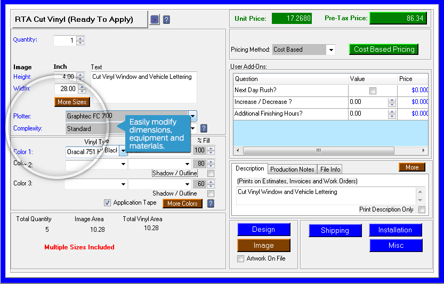Open the Pricing Method dropdown
Image resolution: width=444 pixels, height=284 pixels.
pos(331,50)
